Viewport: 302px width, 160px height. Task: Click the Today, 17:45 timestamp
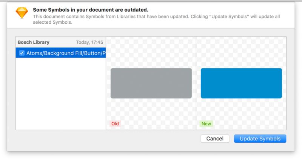click(x=89, y=42)
